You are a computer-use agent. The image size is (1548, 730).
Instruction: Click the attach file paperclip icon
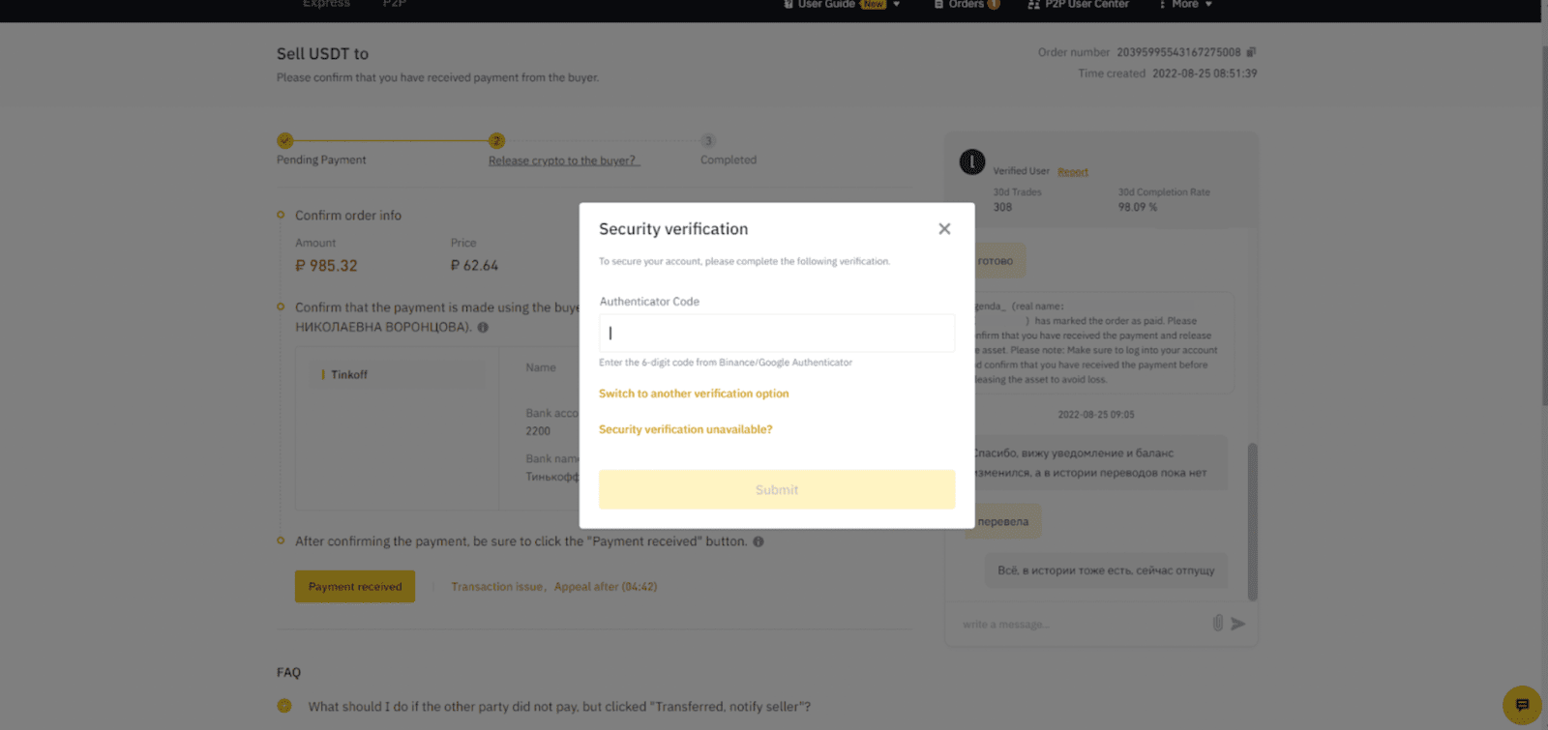tap(1217, 624)
